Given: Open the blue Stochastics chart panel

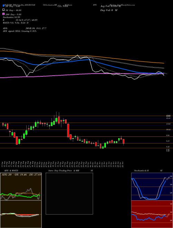Looking at the screenshot, I should click(152, 187).
